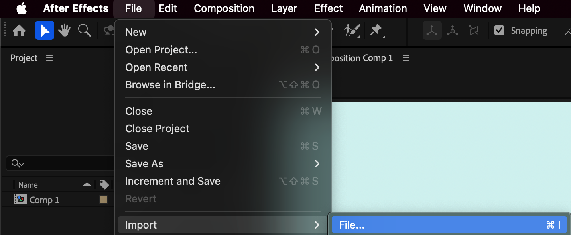Click the World Axis Mode icon
Image resolution: width=571 pixels, height=235 pixels.
(x=453, y=31)
